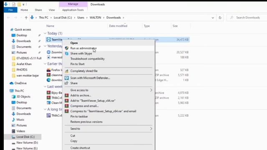The image size is (267, 150).
Task: Click the Music icon in sidebar
Action: click(x=13, y=120)
